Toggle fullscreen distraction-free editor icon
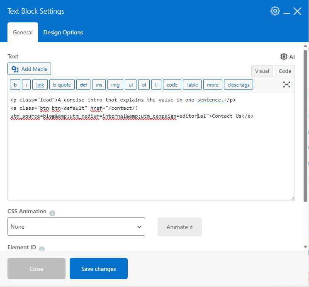Image resolution: width=309 pixels, height=287 pixels. coord(287,84)
